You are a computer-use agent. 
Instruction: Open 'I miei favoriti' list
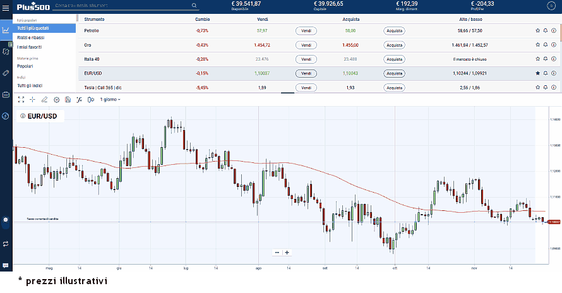click(29, 47)
